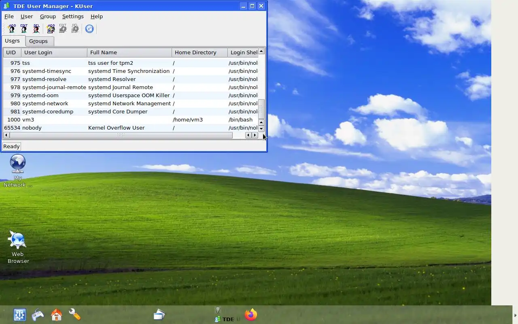Click the '/bin/bash' login shell cell
The width and height of the screenshot is (518, 324).
pos(240,120)
